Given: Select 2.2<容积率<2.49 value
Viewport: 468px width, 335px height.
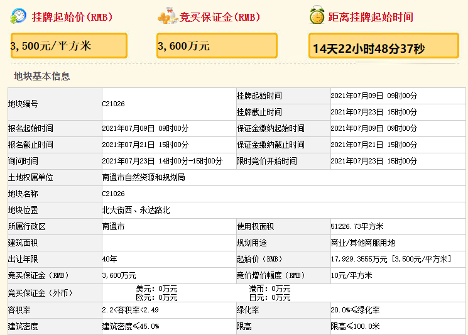Looking at the screenshot, I should tap(131, 310).
